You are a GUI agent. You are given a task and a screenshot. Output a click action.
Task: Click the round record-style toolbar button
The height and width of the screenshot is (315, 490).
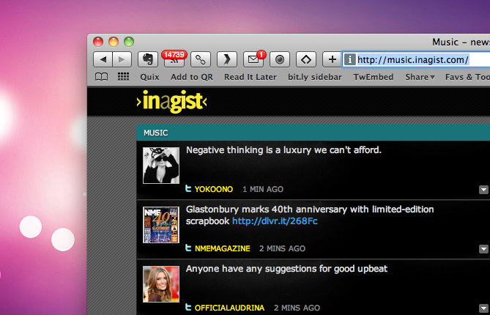(x=280, y=59)
